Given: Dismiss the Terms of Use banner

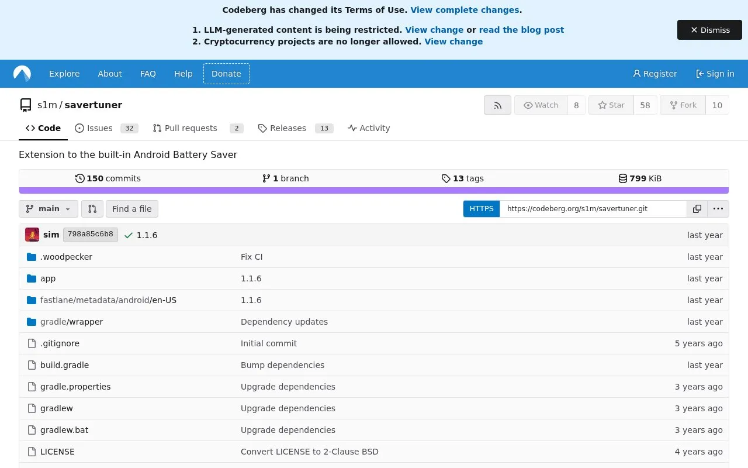Looking at the screenshot, I should 709,30.
